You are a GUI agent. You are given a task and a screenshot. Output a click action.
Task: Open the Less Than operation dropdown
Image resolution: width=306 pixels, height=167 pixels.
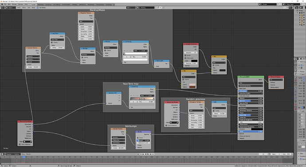(57, 39)
